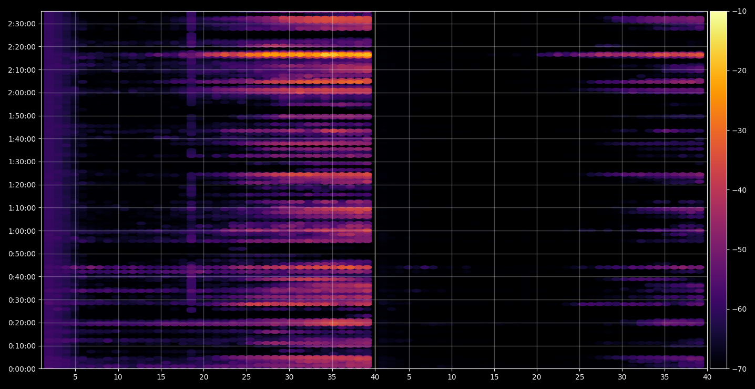Click the −50 colorbar tick label
Screen dimensions: 755x389
pyautogui.click(x=739, y=250)
